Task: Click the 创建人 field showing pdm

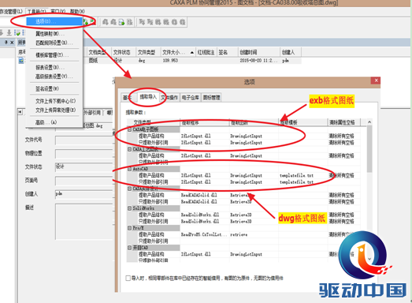Action: coord(84,194)
